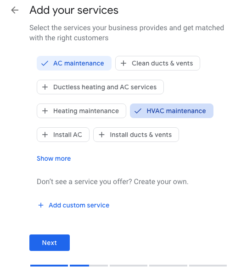The width and height of the screenshot is (241, 272).
Task: Click the blue Next button
Action: click(50, 243)
